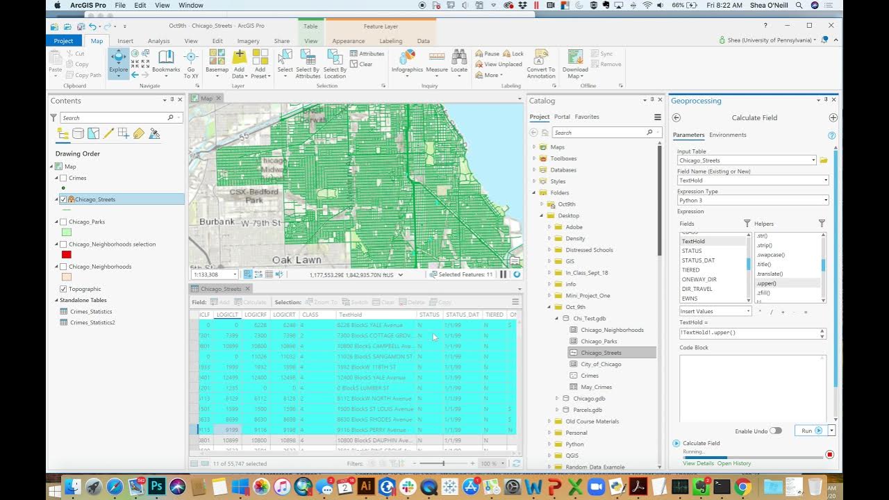
Task: Toggle the Crimes layer checkbox
Action: [64, 178]
